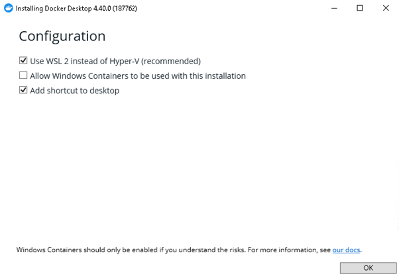Tick the Allow Windows Containers checkbox box

pyautogui.click(x=23, y=75)
